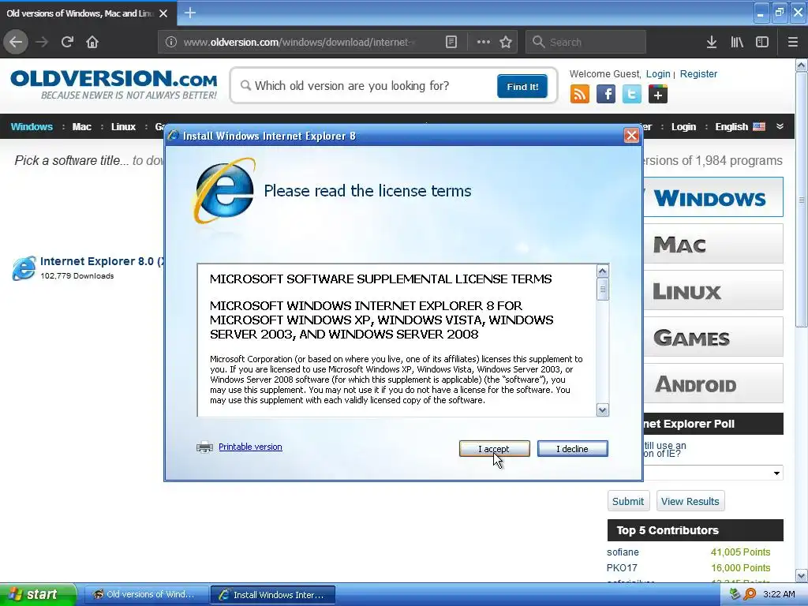Click the orange magnifier tray icon
This screenshot has height=606, width=808.
(750, 594)
